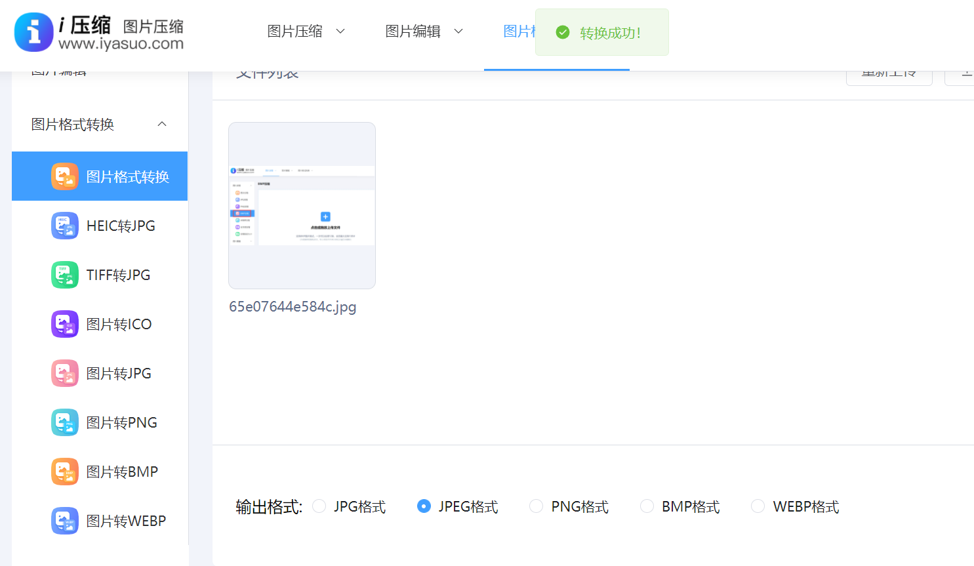This screenshot has width=974, height=566.
Task: Click the uploaded image thumbnail
Action: 302,205
